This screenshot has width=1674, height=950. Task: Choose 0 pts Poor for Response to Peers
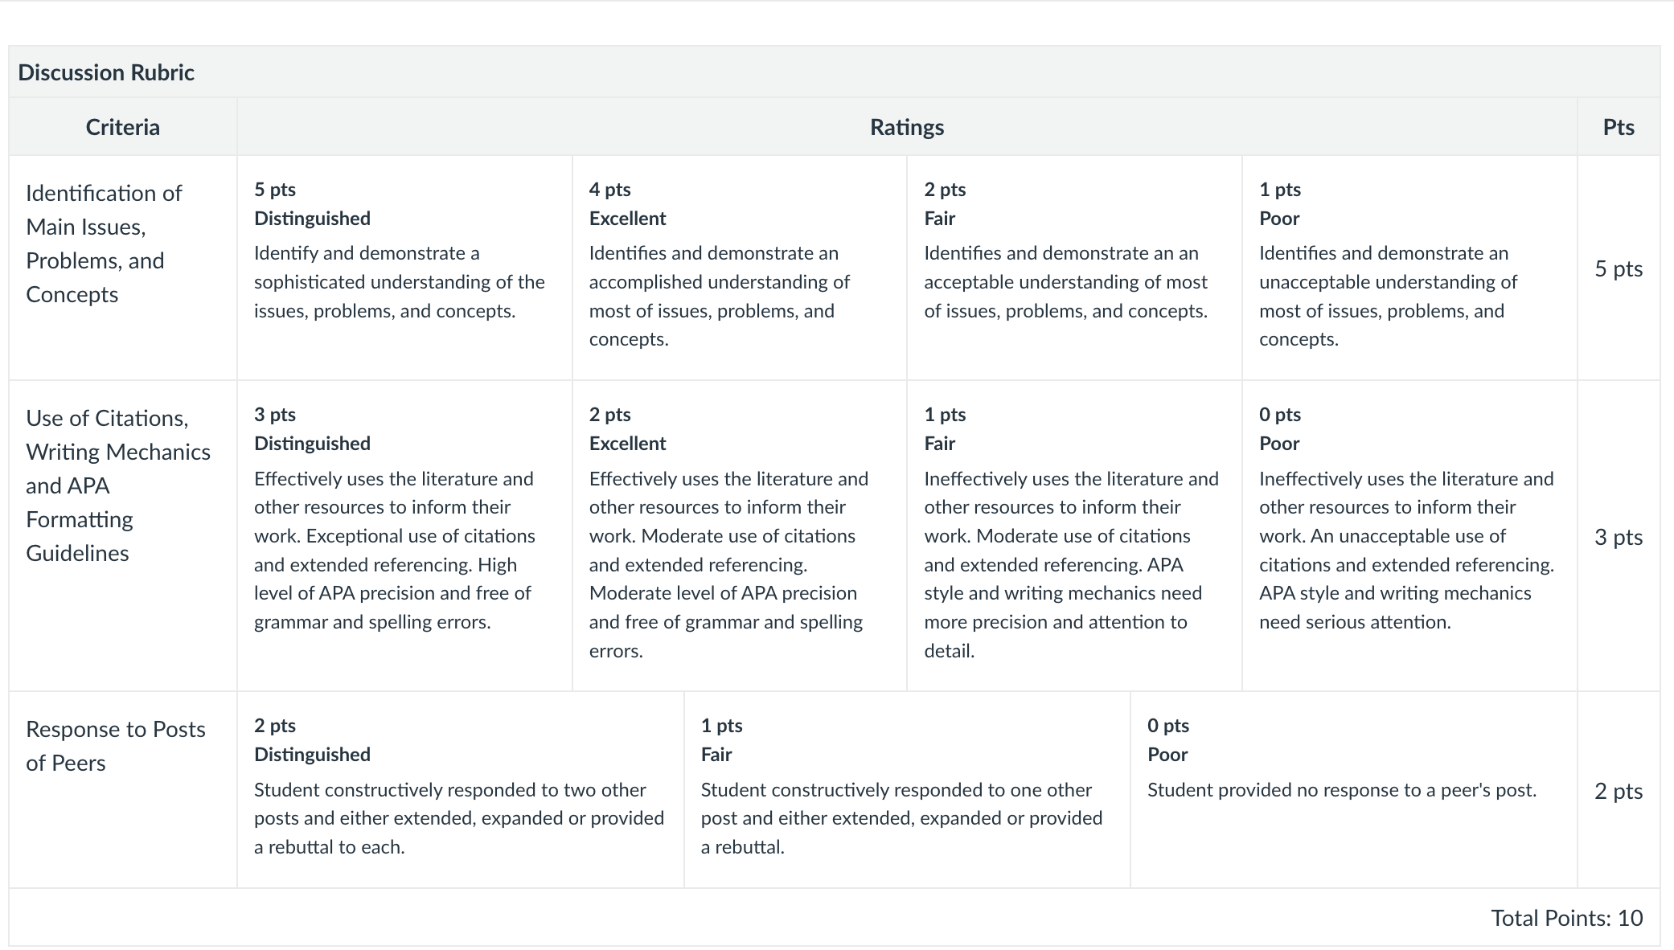(1354, 790)
